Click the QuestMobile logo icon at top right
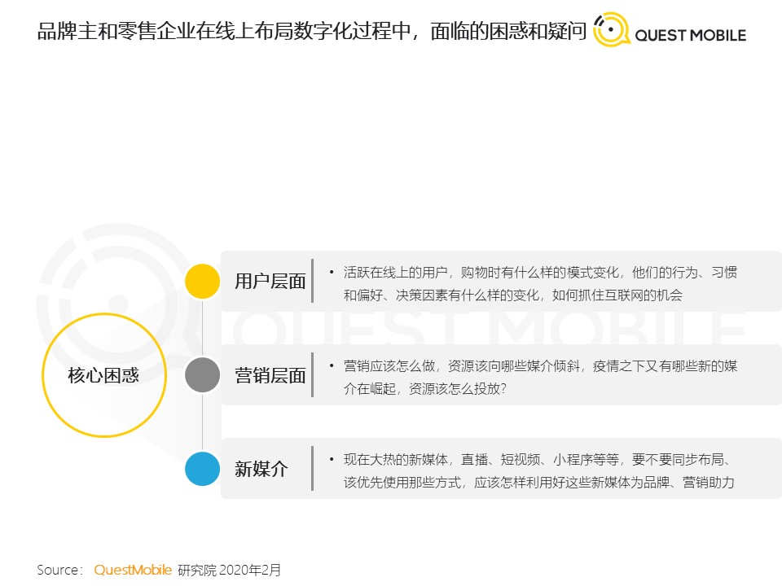This screenshot has height=586, width=782. [x=611, y=29]
